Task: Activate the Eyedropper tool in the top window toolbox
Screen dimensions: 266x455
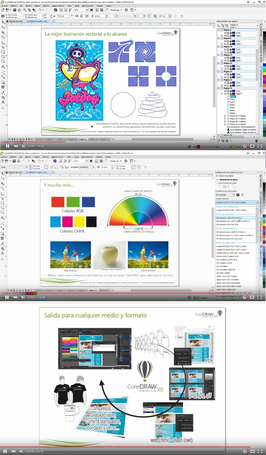Action: (x=3, y=93)
